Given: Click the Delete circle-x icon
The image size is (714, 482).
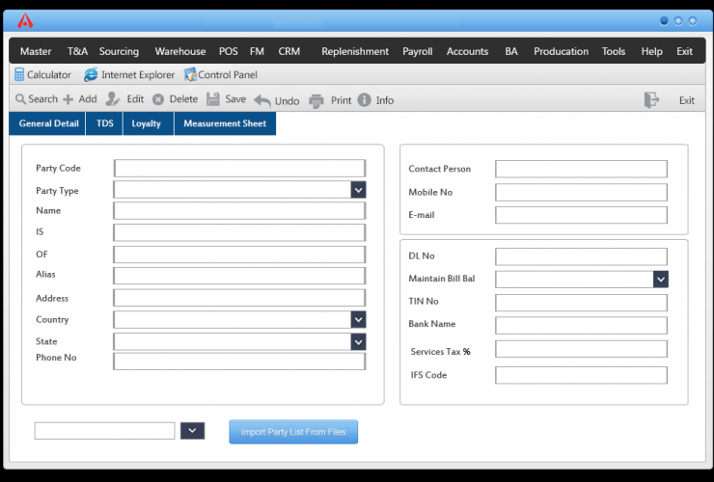Looking at the screenshot, I should [x=158, y=99].
